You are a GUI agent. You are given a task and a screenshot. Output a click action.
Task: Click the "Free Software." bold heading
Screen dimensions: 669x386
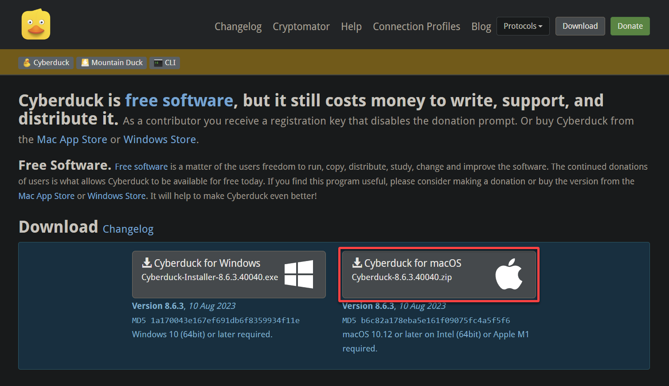[x=65, y=165]
